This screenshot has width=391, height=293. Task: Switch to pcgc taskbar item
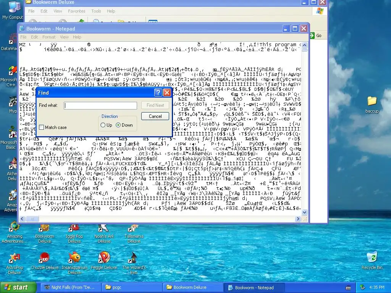[132, 288]
